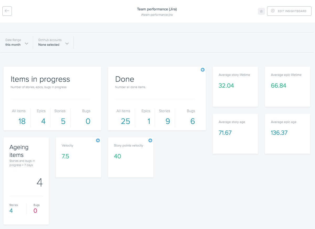The image size is (315, 229).
Task: Click the lightning icon on Done card
Action: [x=203, y=70]
